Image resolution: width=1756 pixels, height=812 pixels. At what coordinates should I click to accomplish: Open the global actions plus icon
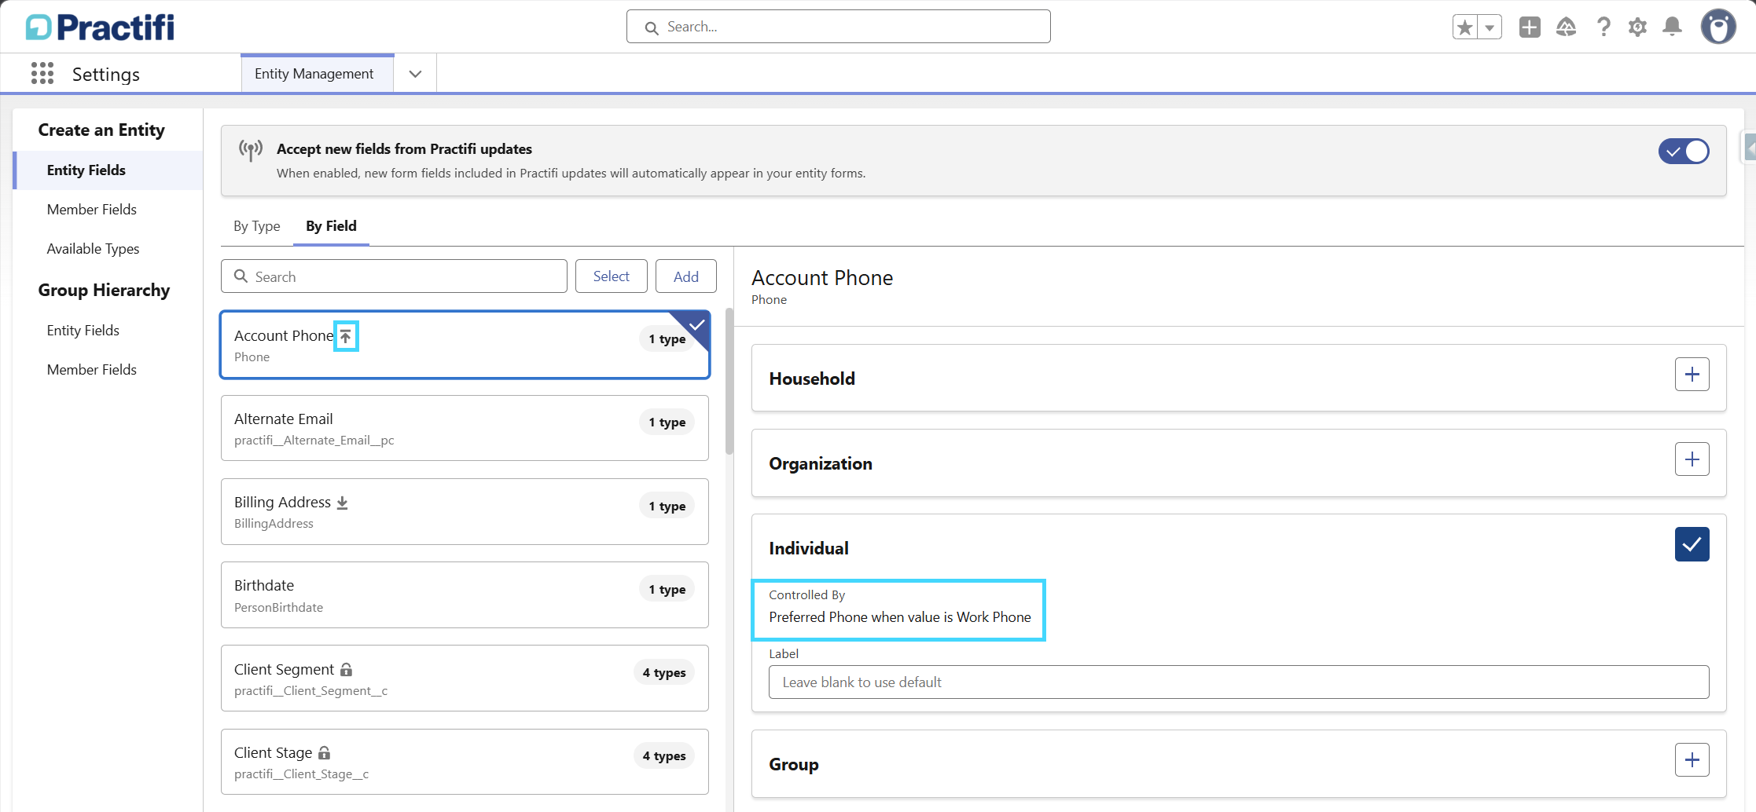(x=1530, y=27)
